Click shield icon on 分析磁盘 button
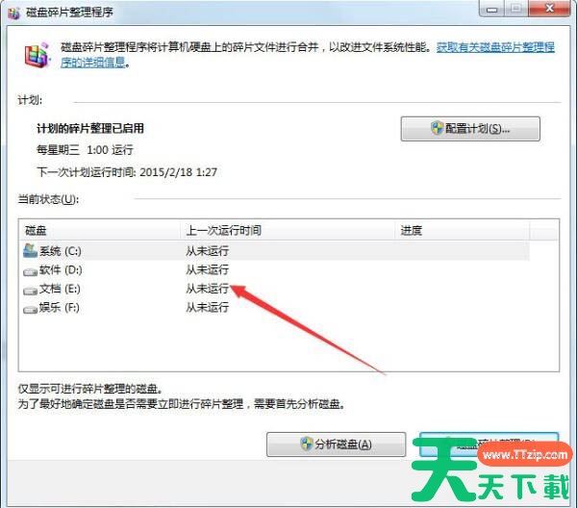 point(306,444)
